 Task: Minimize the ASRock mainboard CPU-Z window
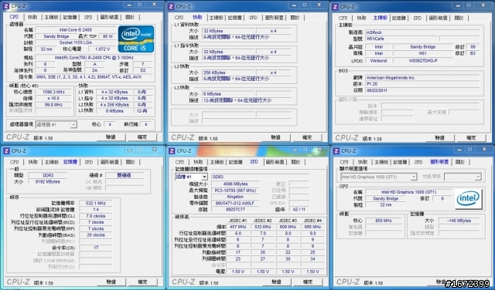coord(457,5)
